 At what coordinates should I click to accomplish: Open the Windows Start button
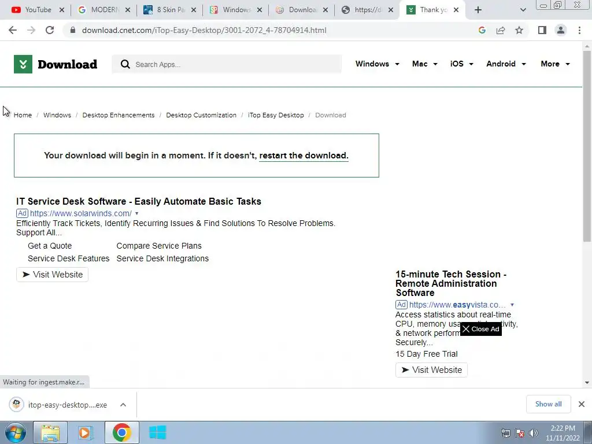click(x=16, y=432)
